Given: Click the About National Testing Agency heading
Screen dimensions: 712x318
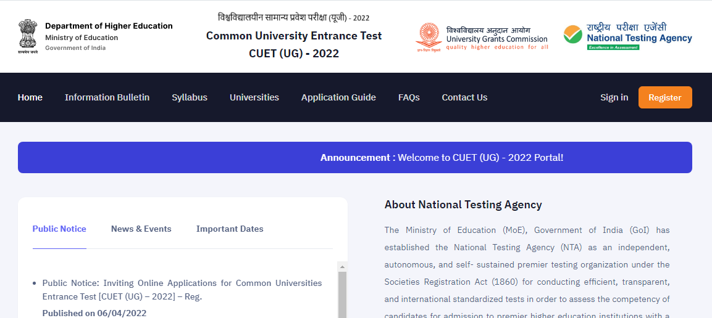Looking at the screenshot, I should pyautogui.click(x=463, y=205).
